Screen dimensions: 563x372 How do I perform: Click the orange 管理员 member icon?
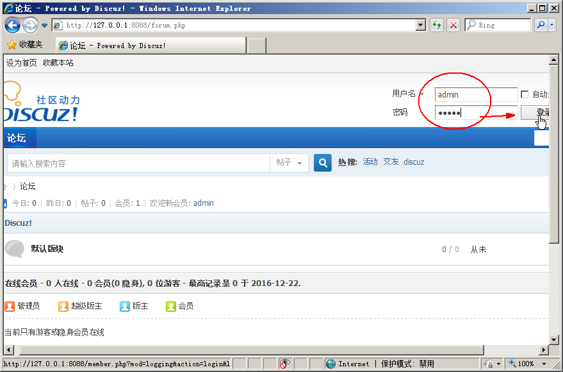pyautogui.click(x=10, y=306)
